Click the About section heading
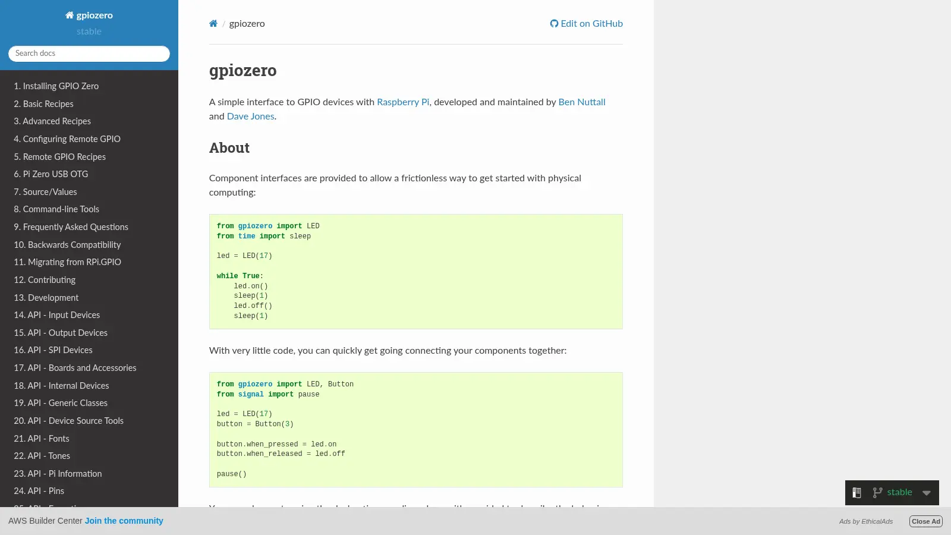Screen dimensions: 951x535 [229, 148]
